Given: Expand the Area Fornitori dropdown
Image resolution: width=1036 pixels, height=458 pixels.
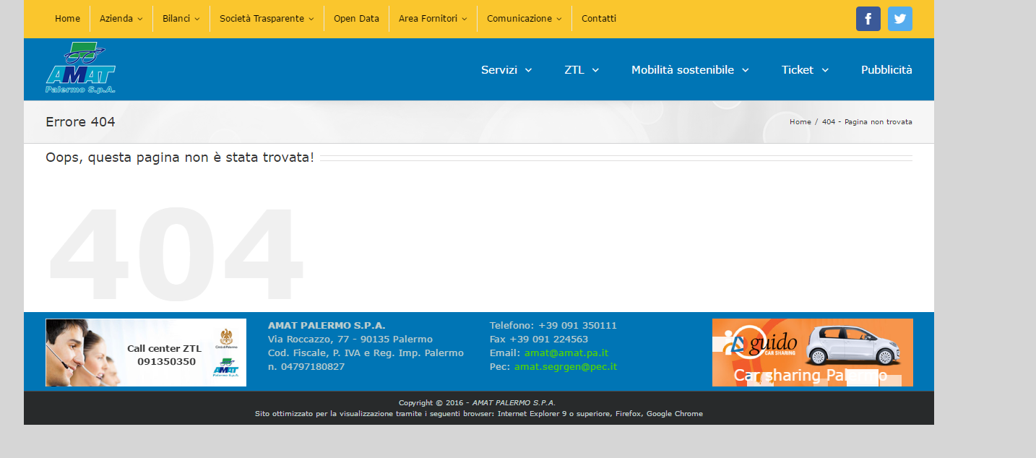Looking at the screenshot, I should pos(433,19).
